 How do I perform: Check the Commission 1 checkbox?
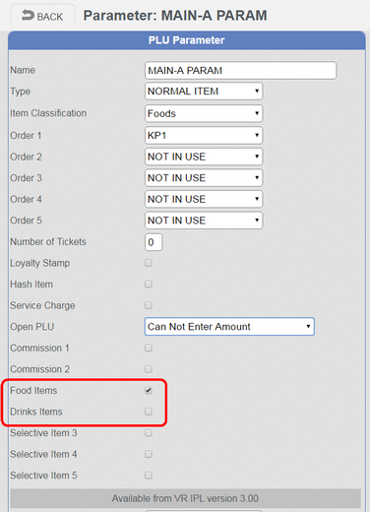149,348
